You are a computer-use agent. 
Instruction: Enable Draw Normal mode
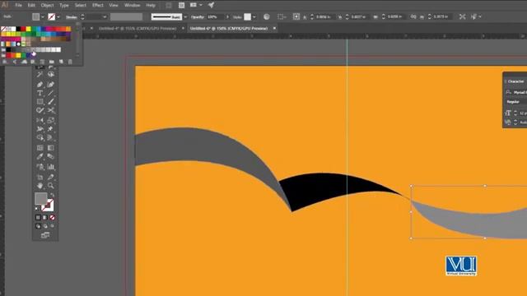[38, 226]
